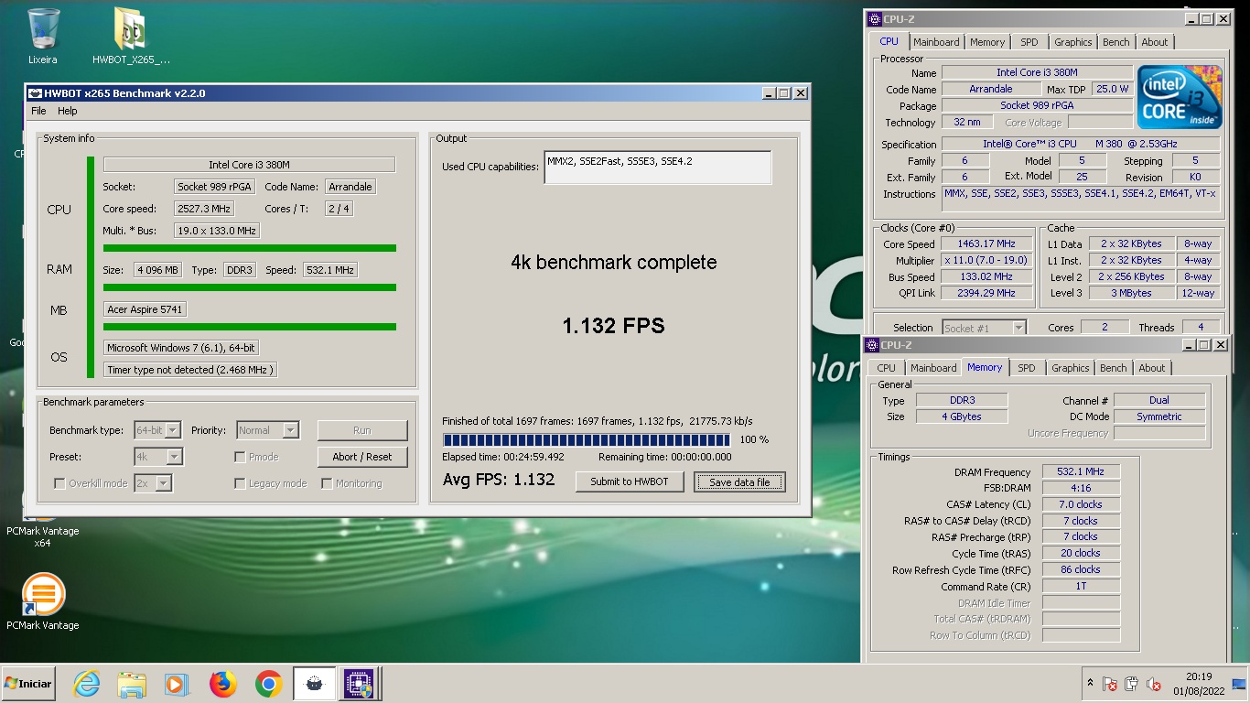Open the File menu in HWBOT x265

[38, 111]
